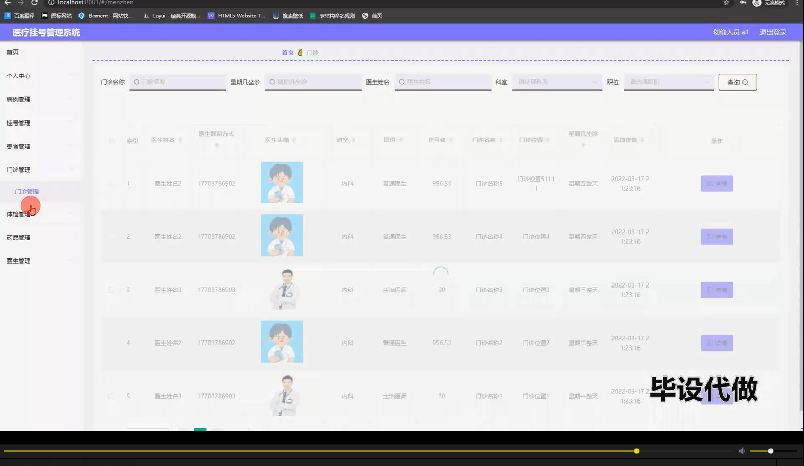Click the 详情 button on row 2
The width and height of the screenshot is (804, 466).
[x=716, y=237]
